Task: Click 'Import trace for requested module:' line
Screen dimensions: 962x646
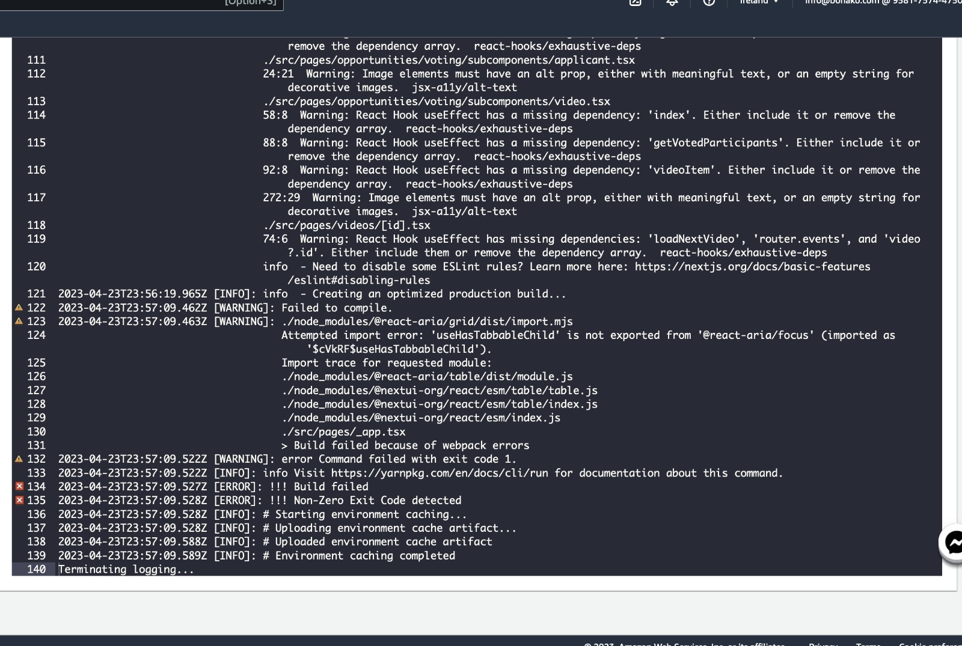Action: (x=387, y=363)
